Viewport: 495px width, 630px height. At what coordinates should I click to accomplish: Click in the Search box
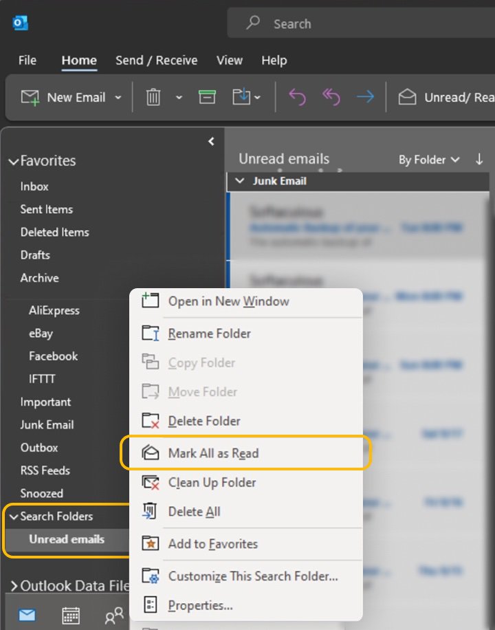click(x=361, y=23)
